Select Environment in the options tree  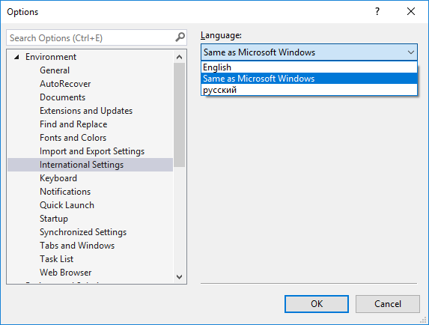(51, 57)
